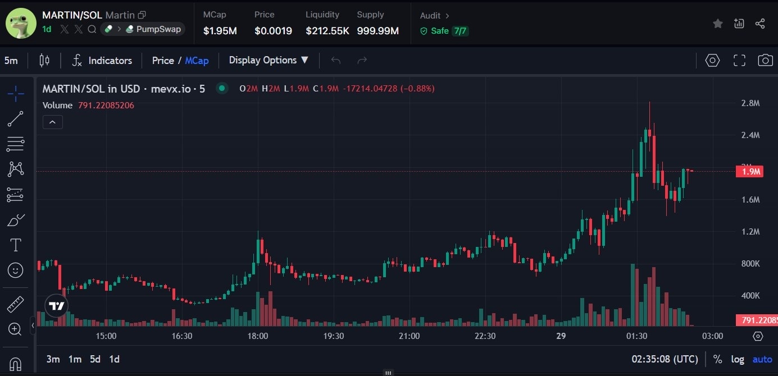The height and width of the screenshot is (376, 778).
Task: Open timezone menu at 02:35:08 (UTC)
Action: pyautogui.click(x=665, y=359)
